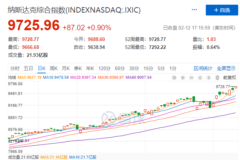The width and height of the screenshot is (240, 160).
Task: Click the MA5:9617.19 moving average label
Action: (30, 77)
